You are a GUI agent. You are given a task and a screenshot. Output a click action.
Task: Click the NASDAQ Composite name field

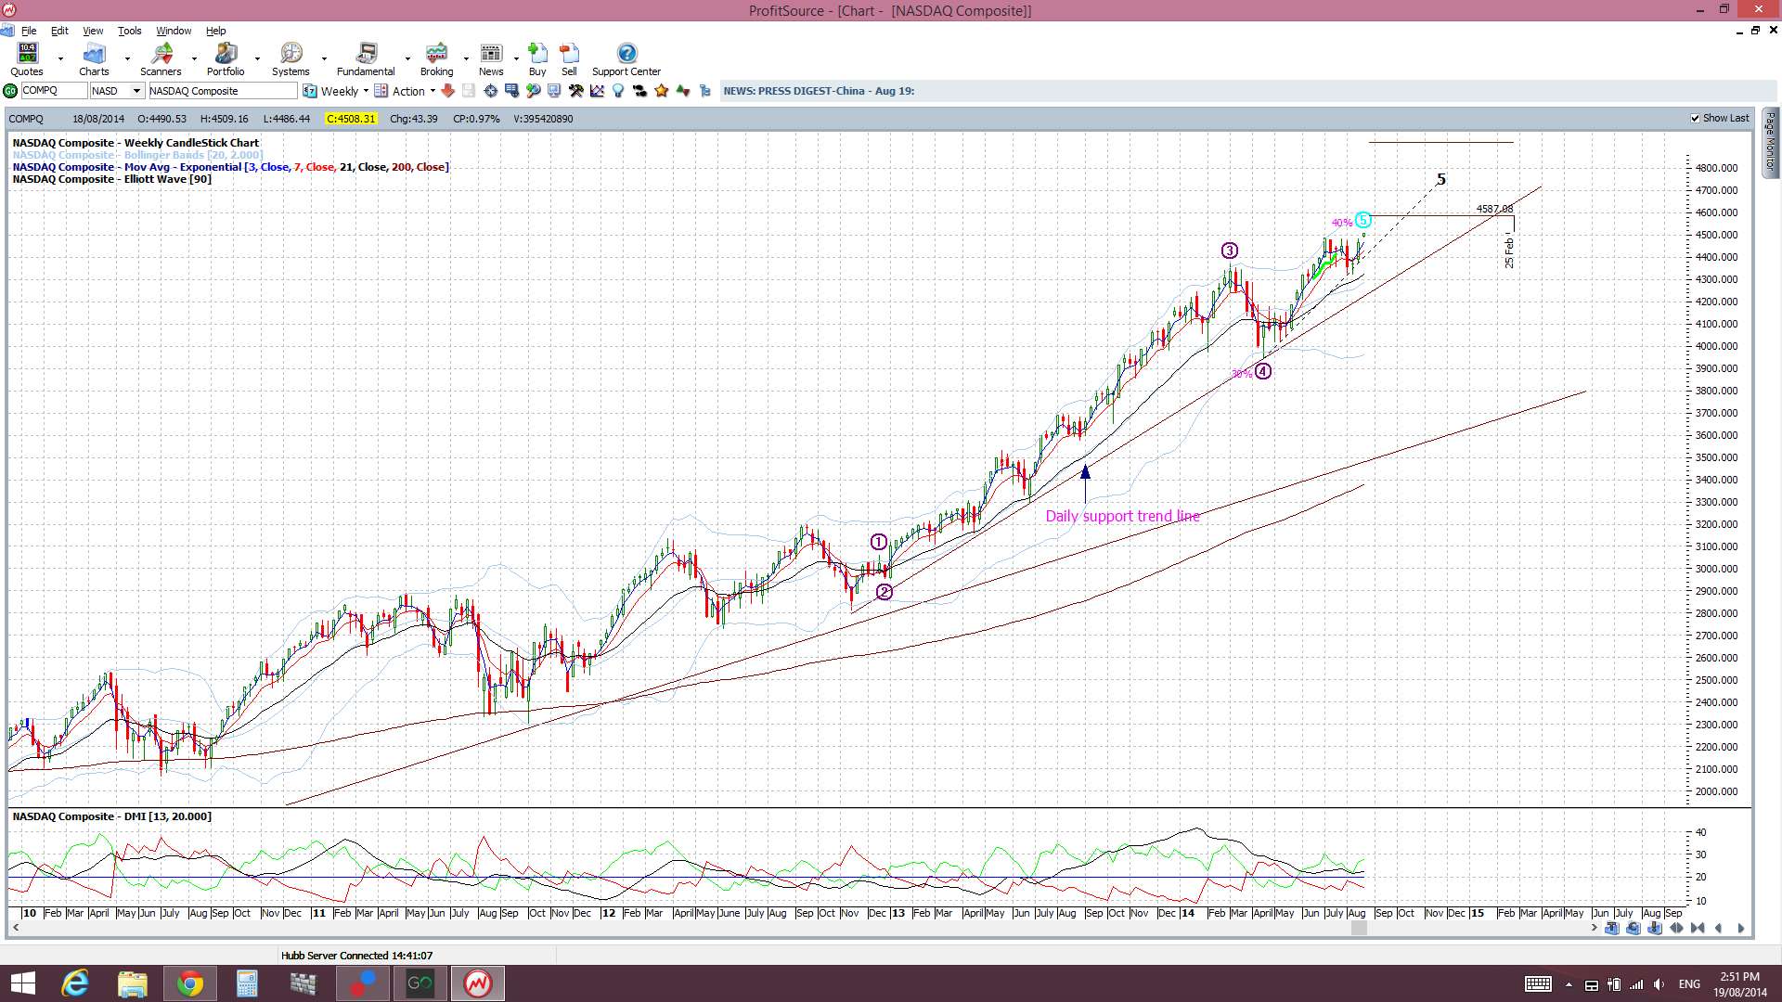coord(223,91)
